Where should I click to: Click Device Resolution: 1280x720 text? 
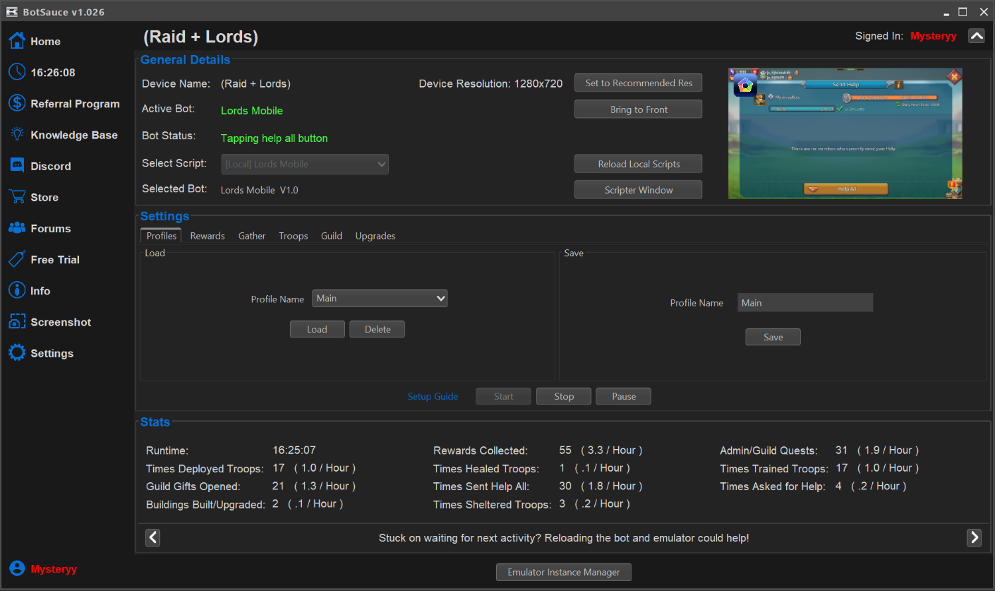[x=490, y=84]
